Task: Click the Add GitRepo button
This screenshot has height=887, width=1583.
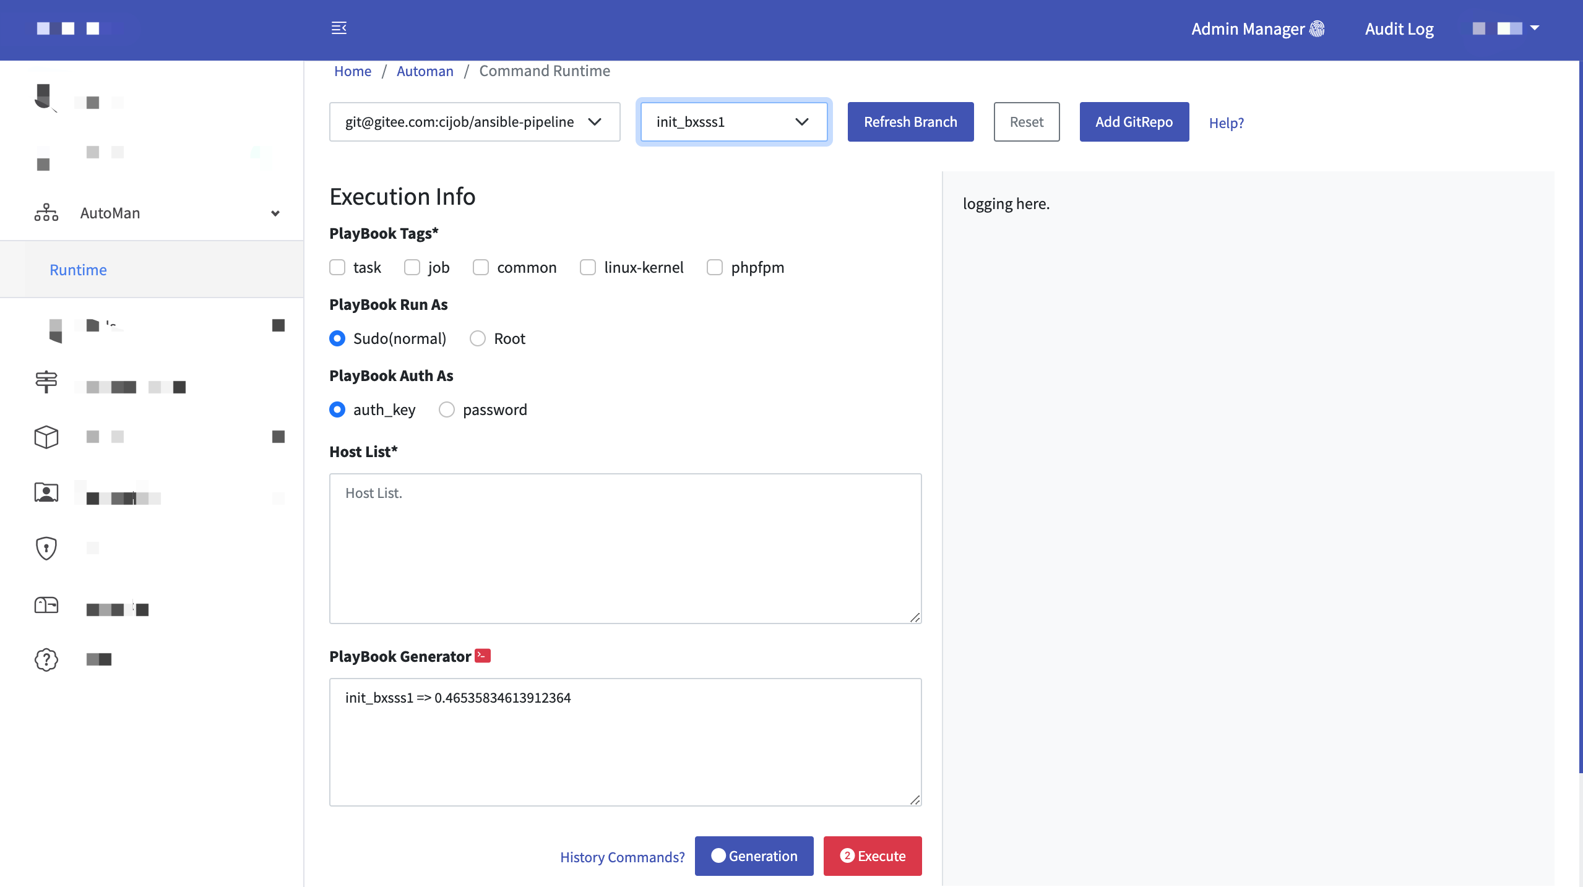Action: pos(1134,122)
